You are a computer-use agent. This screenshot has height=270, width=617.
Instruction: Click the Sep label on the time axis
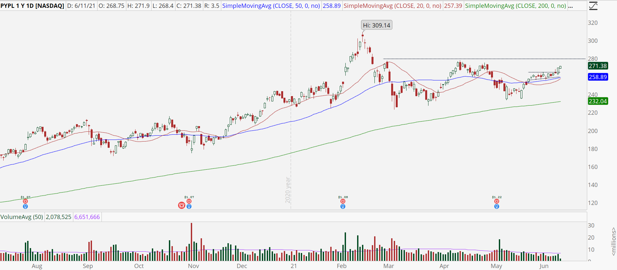(88, 266)
